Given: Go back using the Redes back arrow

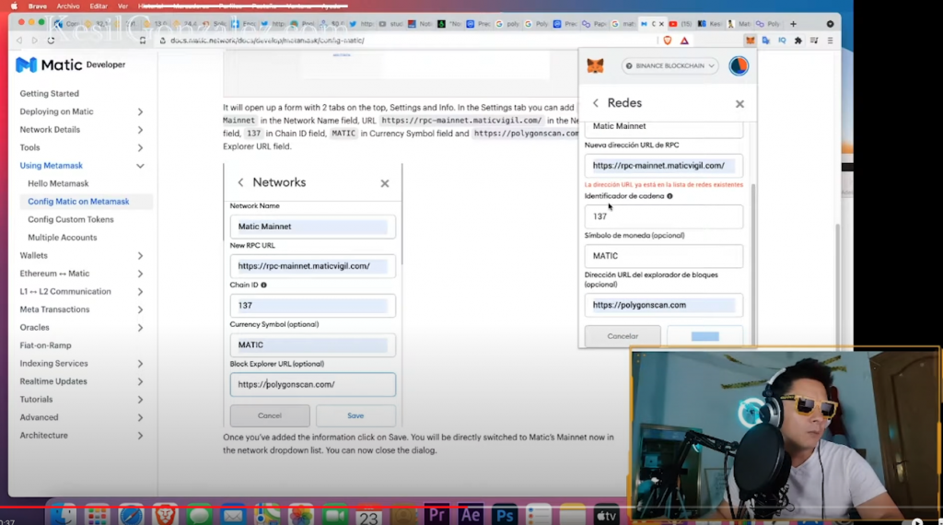Looking at the screenshot, I should pos(596,104).
